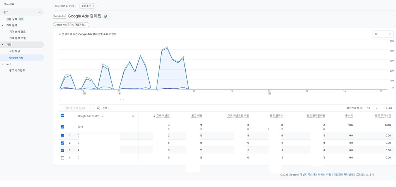
Task: Collapse the 광고 section chevron
Action: (x=40, y=12)
